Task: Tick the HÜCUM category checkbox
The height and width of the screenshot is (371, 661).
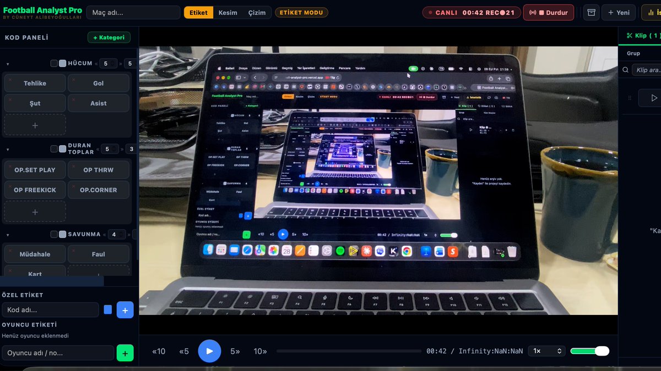Action: click(x=54, y=63)
